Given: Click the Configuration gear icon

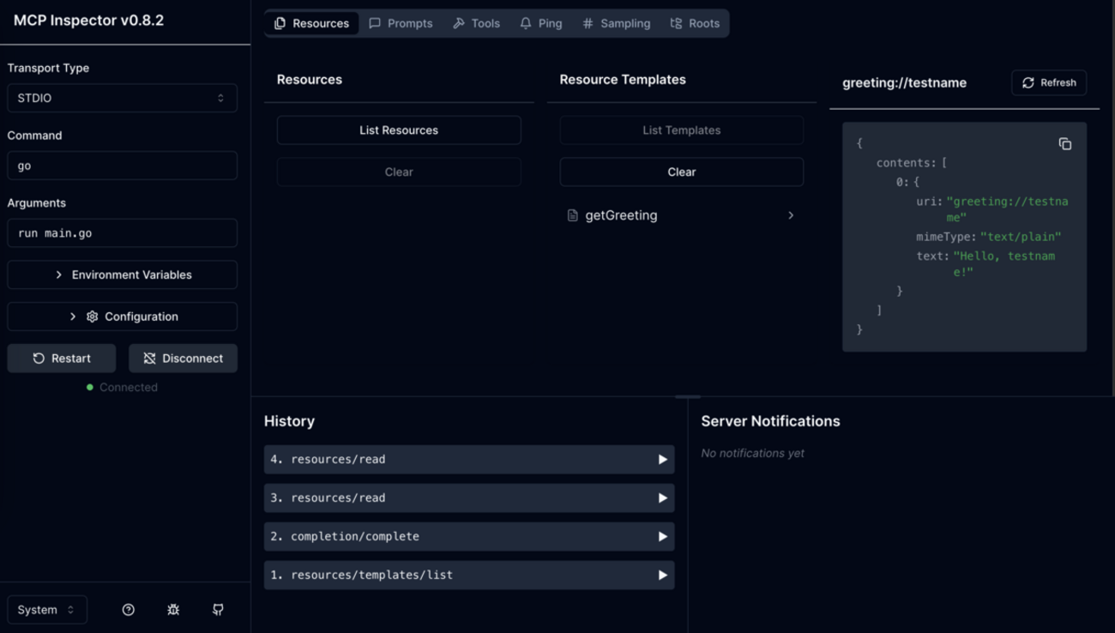Looking at the screenshot, I should point(92,316).
